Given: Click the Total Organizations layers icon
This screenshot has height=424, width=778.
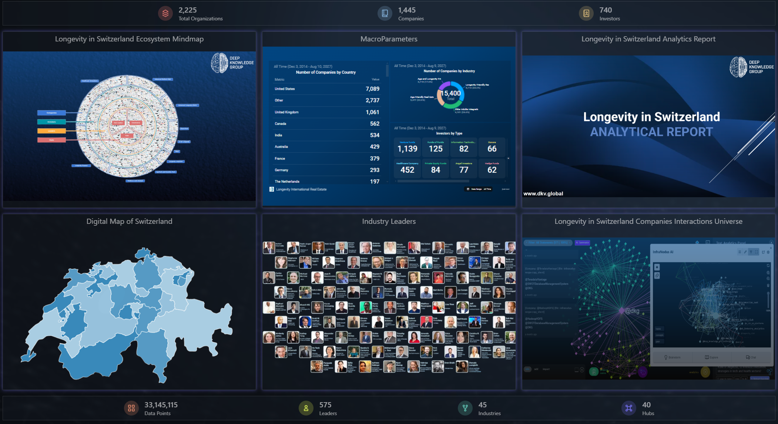Looking at the screenshot, I should pyautogui.click(x=165, y=14).
